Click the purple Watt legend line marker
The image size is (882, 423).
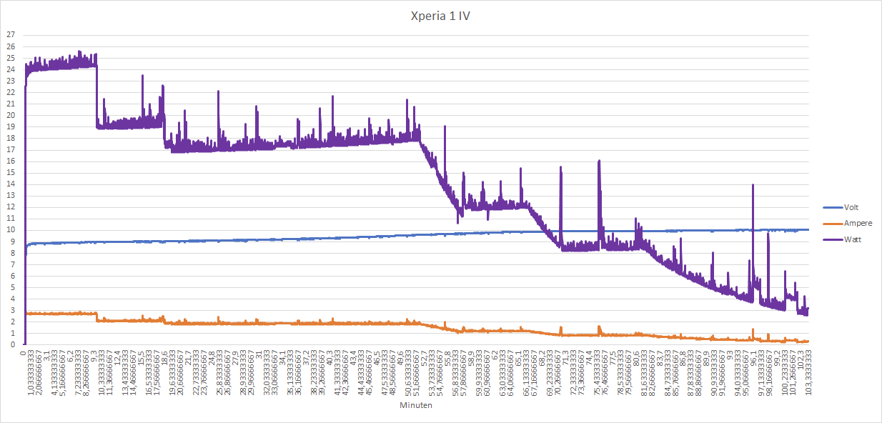(832, 239)
